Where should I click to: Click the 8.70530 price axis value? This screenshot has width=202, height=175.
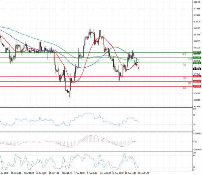(197, 22)
